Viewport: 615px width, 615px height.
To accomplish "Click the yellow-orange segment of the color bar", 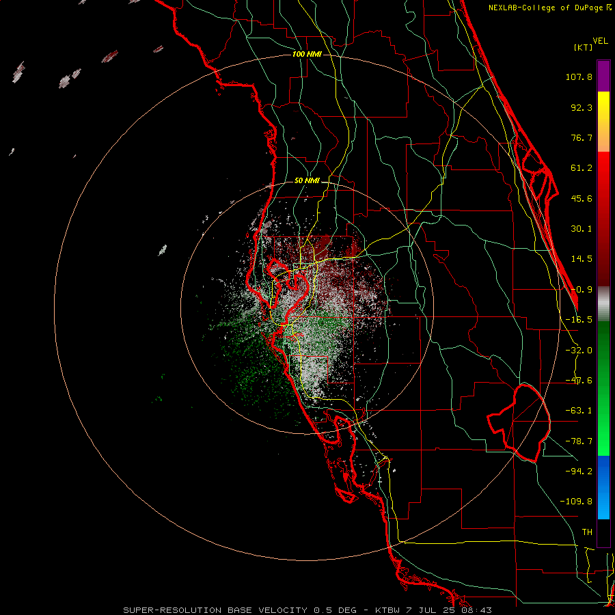I will [603, 122].
